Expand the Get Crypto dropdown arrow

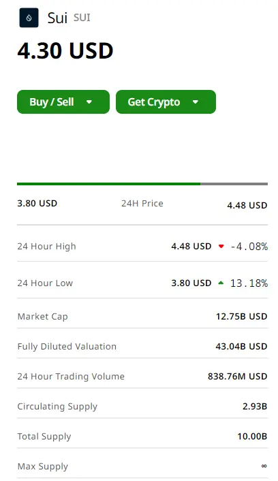click(196, 102)
